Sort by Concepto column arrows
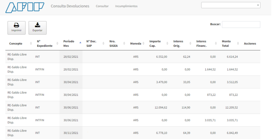Image resolution: width=273 pixels, height=139 pixels. click(31, 43)
